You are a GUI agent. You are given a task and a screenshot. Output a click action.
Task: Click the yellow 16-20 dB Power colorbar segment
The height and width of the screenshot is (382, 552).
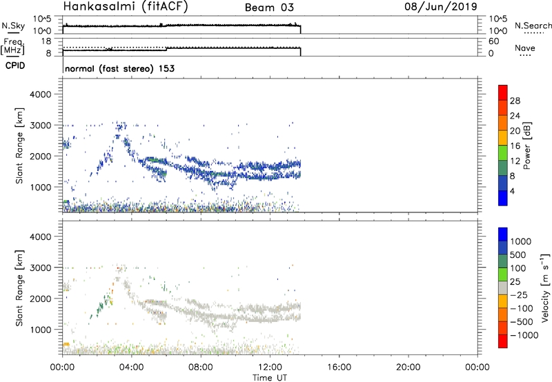tap(503, 137)
